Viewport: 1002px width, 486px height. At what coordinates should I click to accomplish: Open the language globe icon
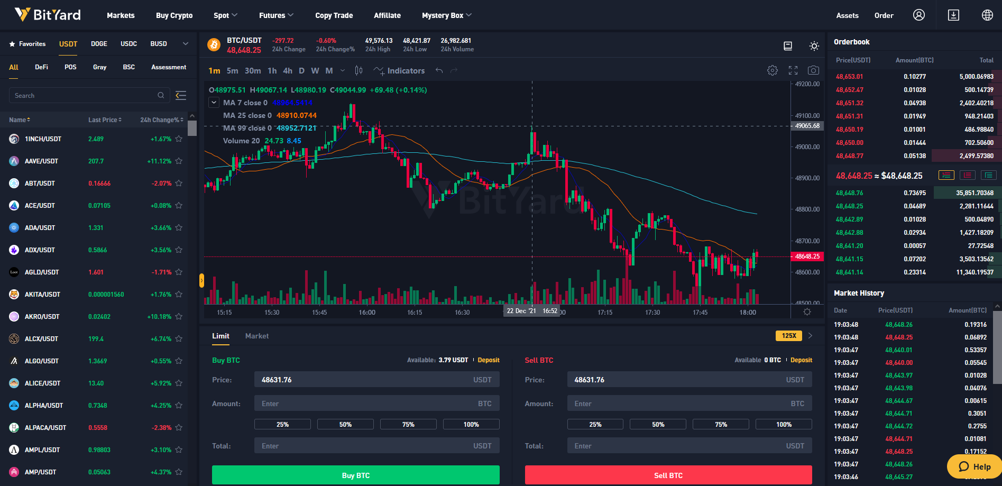pos(987,15)
